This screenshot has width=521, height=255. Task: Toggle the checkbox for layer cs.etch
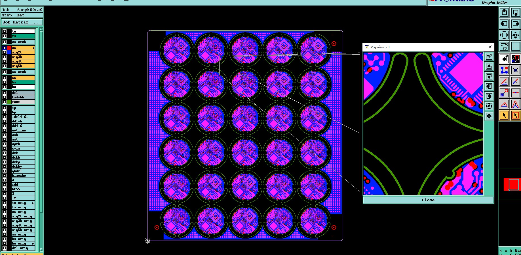coord(5,42)
